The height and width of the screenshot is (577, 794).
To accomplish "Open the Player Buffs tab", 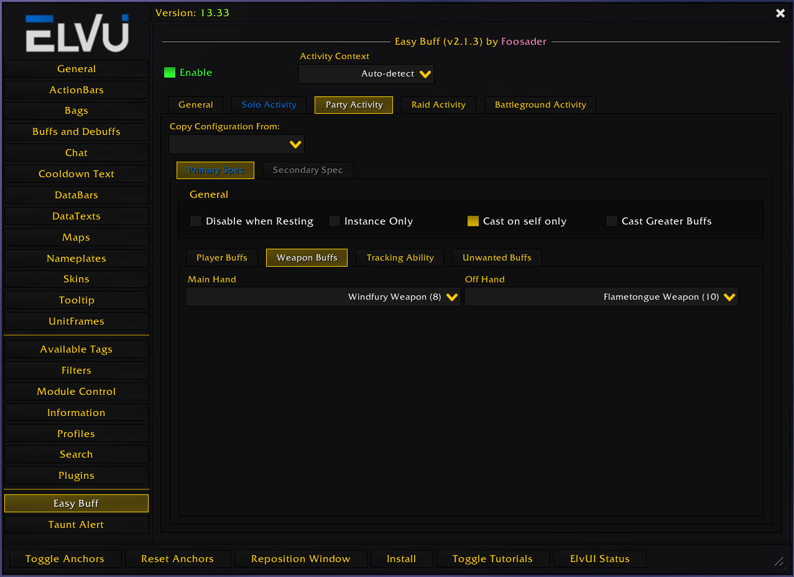I will [222, 258].
